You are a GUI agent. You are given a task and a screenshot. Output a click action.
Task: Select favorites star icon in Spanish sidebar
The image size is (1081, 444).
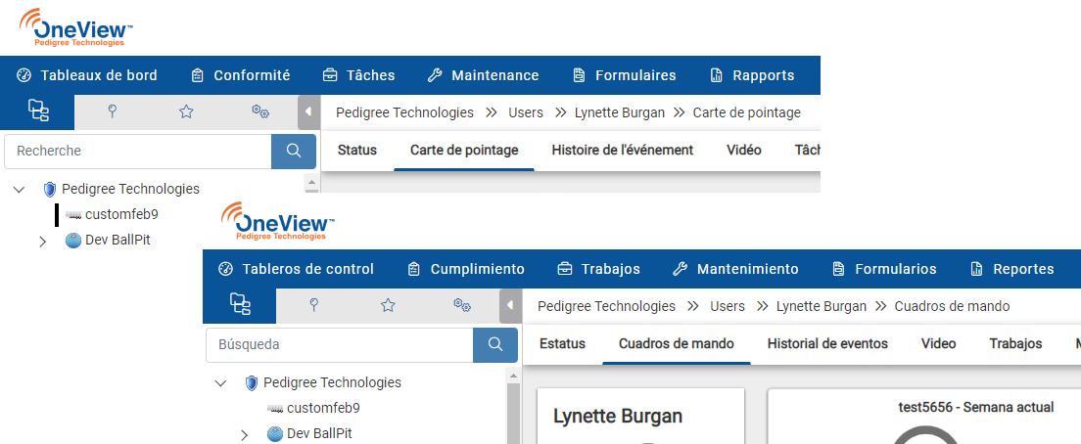[x=388, y=305]
